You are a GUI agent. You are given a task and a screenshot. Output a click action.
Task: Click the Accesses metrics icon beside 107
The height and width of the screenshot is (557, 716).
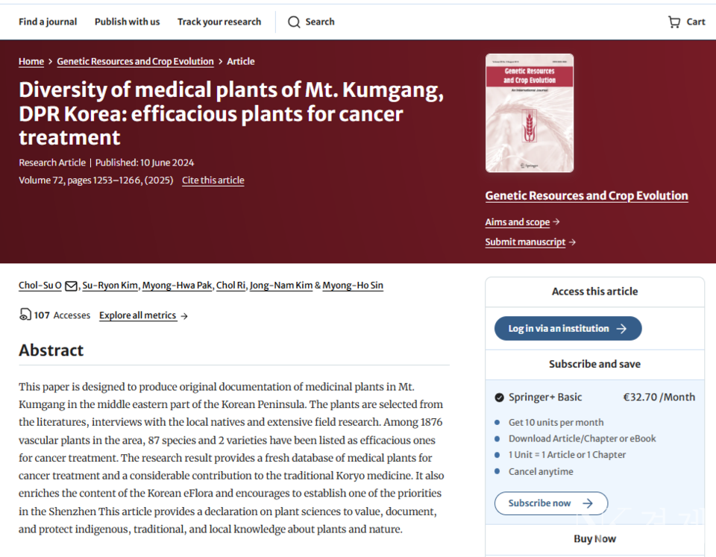(25, 315)
